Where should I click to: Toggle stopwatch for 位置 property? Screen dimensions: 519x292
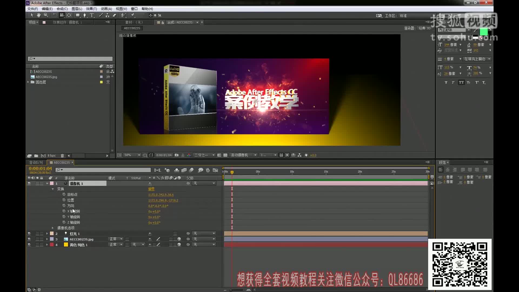click(64, 200)
